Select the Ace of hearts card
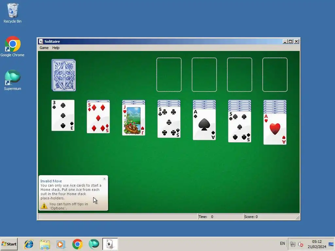Viewport: 335px width, 251px height. click(275, 129)
